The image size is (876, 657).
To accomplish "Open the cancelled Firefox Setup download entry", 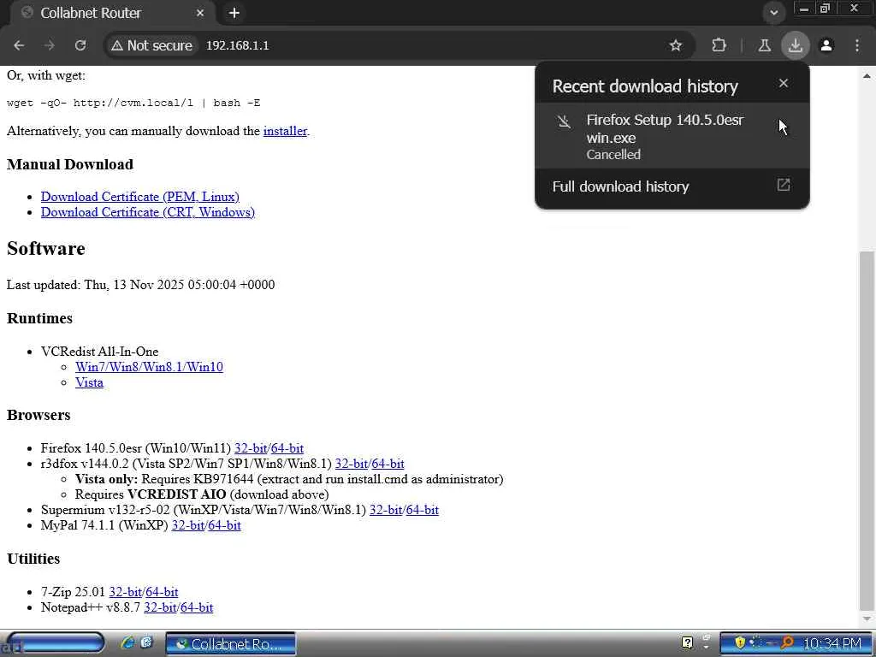I will (672, 136).
